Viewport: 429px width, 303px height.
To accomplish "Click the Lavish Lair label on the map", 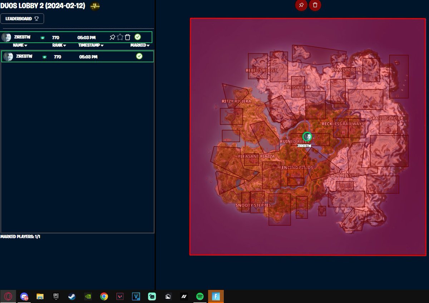I will [297, 87].
